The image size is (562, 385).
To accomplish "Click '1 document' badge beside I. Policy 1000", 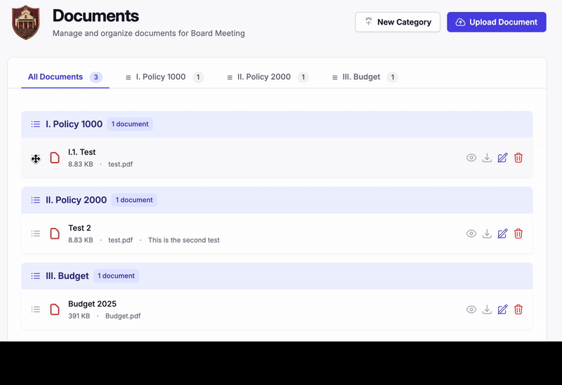I will (x=130, y=124).
